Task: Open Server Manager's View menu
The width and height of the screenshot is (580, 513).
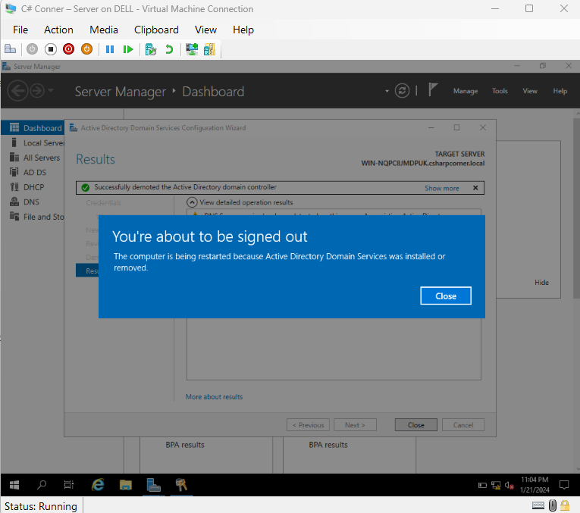Action: coord(530,91)
